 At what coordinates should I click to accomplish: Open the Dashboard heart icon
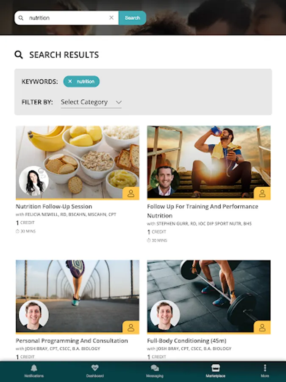pos(95,368)
